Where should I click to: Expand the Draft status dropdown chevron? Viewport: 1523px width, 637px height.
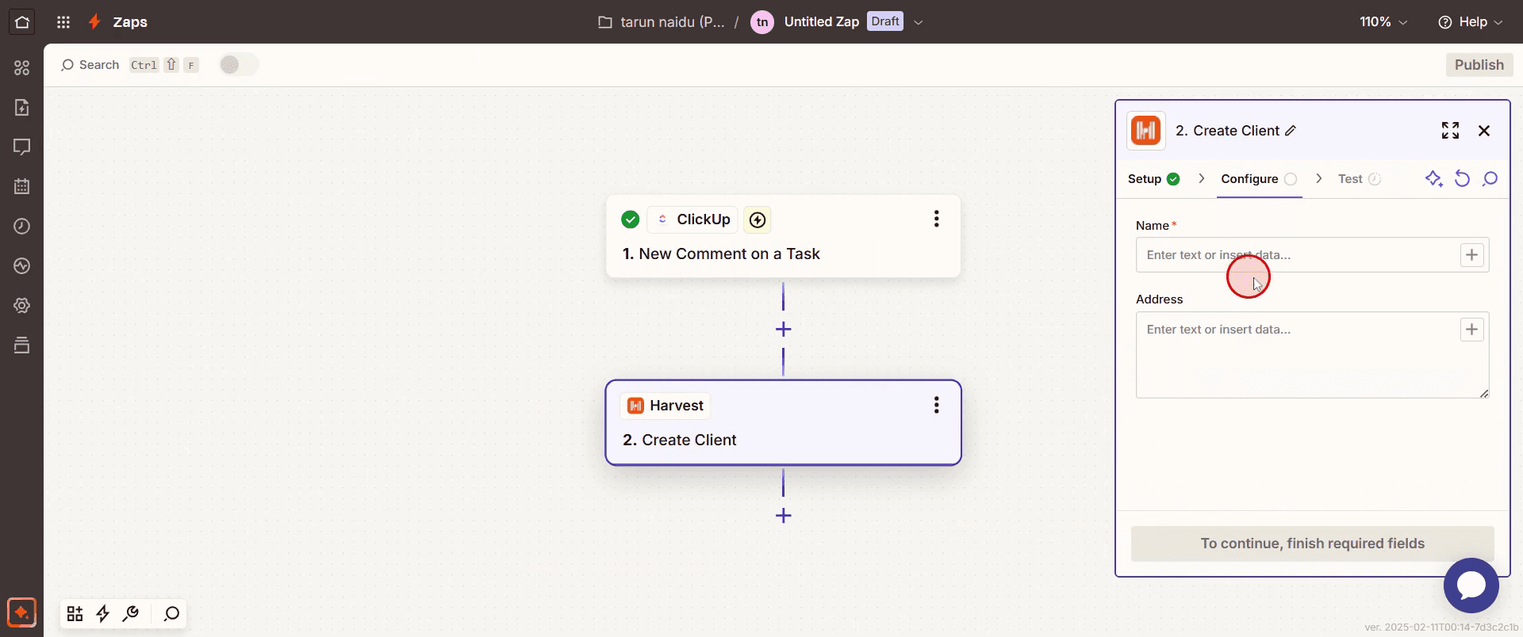tap(919, 22)
